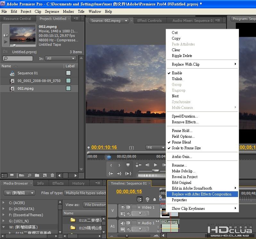Toggle Video 1 track output eye
The height and width of the screenshot is (239, 256).
[123, 207]
